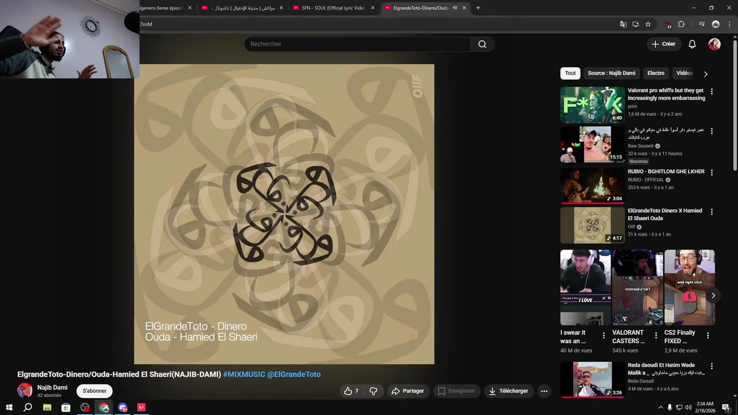Screen dimensions: 738x415
Task: Like the video with thumbs up
Action: click(x=351, y=391)
